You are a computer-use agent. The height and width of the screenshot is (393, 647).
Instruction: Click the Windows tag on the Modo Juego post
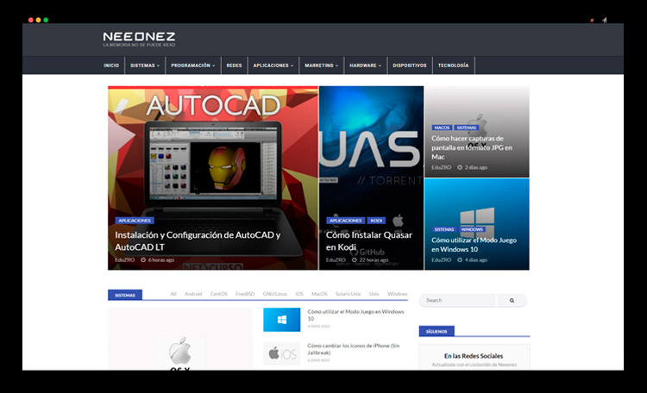click(472, 229)
